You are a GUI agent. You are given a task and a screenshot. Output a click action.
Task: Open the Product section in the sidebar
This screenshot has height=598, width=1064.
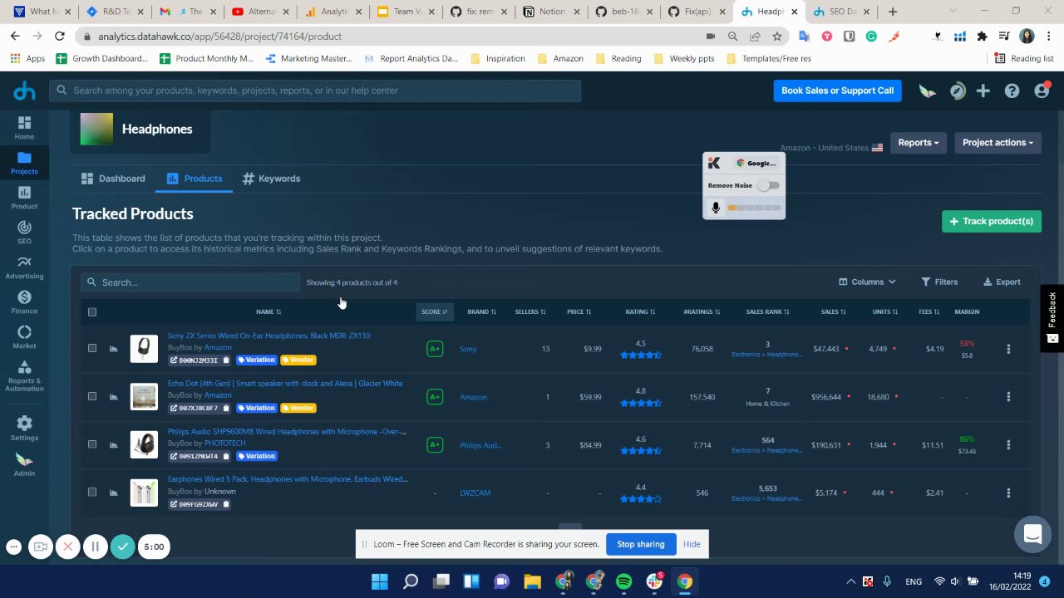point(24,198)
